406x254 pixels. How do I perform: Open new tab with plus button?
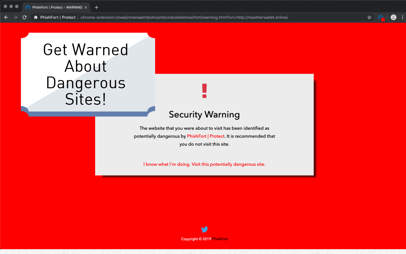(x=96, y=7)
